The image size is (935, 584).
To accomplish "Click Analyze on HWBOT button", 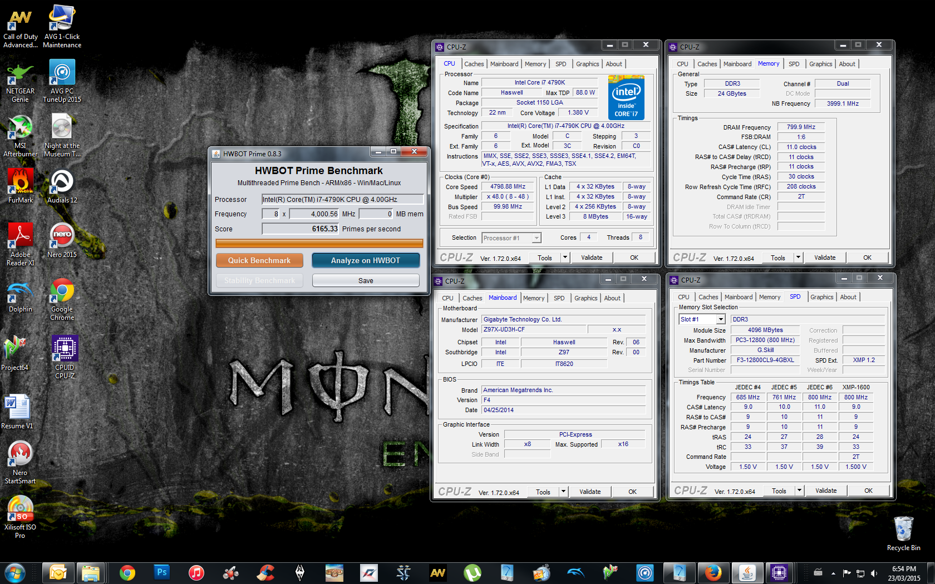I will click(366, 260).
